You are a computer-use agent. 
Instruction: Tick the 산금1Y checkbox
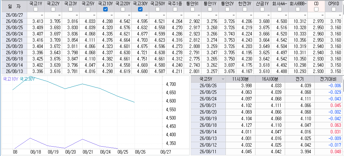click(262, 9)
